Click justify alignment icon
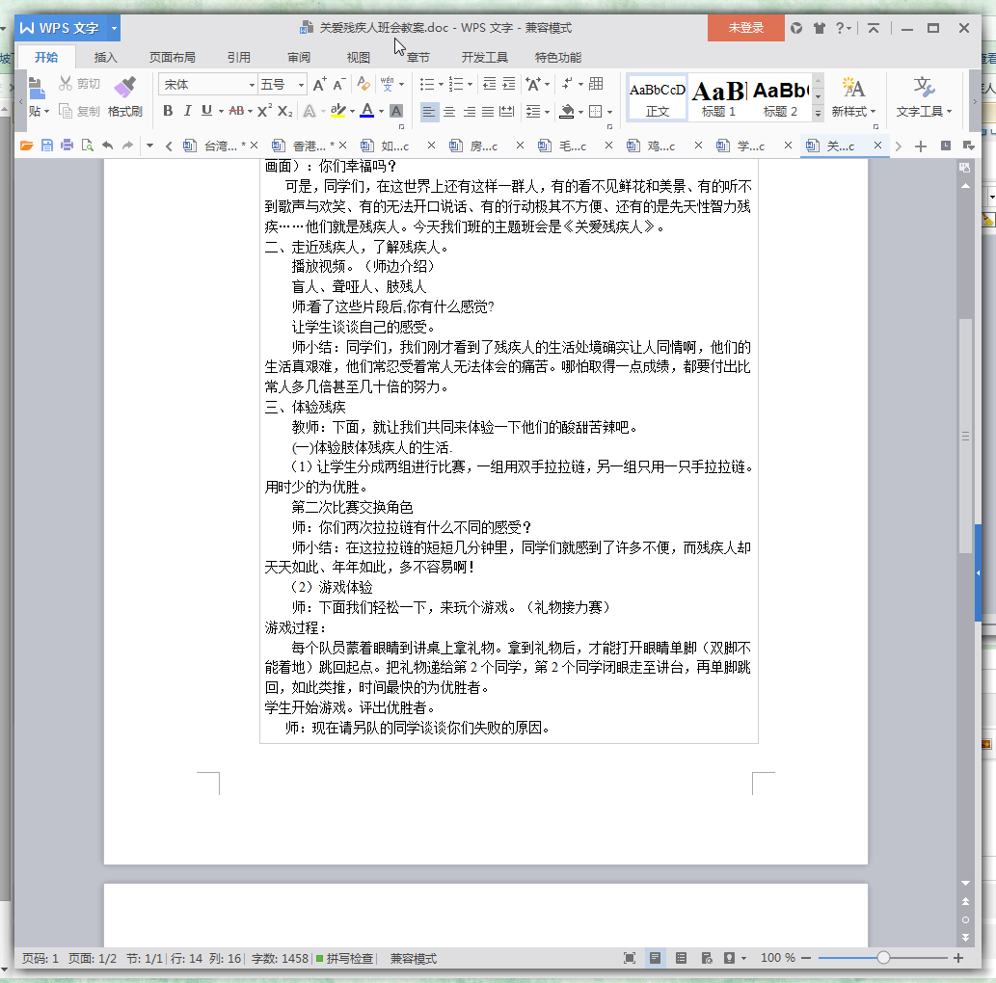The width and height of the screenshot is (996, 983). tap(488, 112)
